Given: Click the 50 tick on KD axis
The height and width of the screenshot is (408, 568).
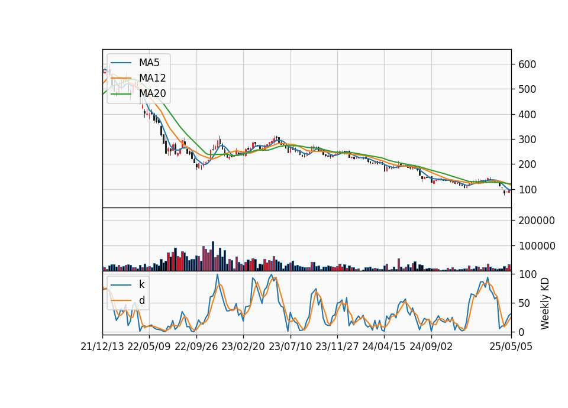Looking at the screenshot, I should point(524,303).
